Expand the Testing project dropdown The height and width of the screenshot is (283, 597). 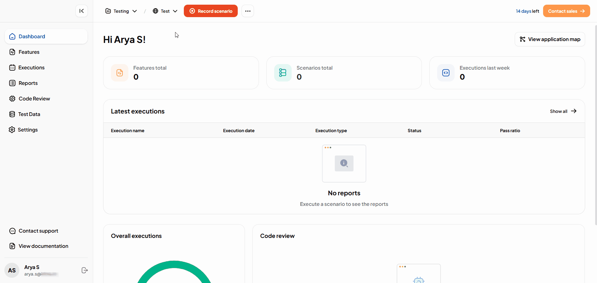[x=121, y=11]
